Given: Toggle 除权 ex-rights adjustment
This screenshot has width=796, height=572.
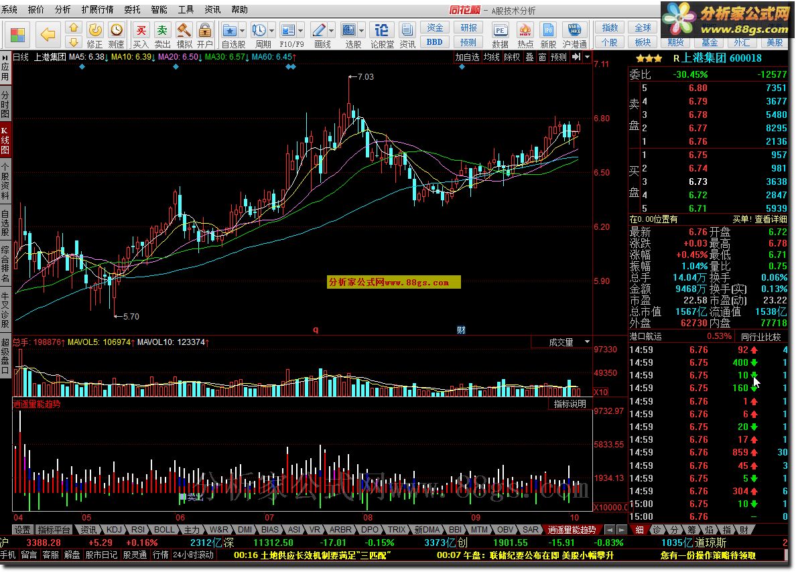Looking at the screenshot, I should coord(512,57).
